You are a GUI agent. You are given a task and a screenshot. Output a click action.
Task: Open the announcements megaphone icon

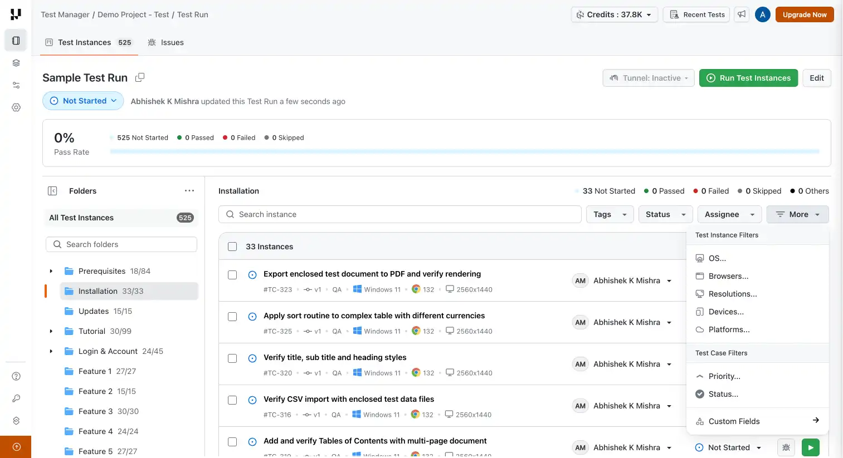[x=742, y=14]
